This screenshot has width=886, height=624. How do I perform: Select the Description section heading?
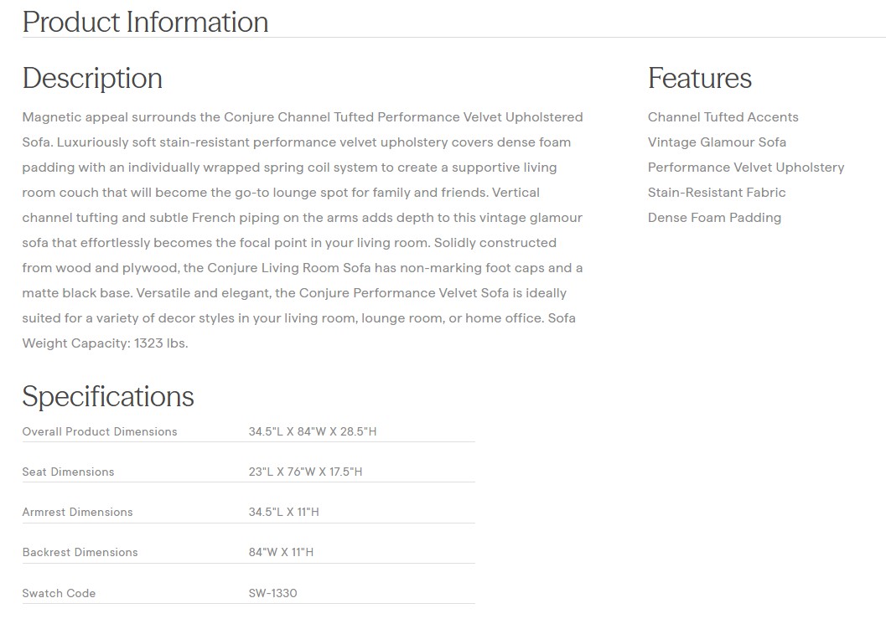(92, 78)
